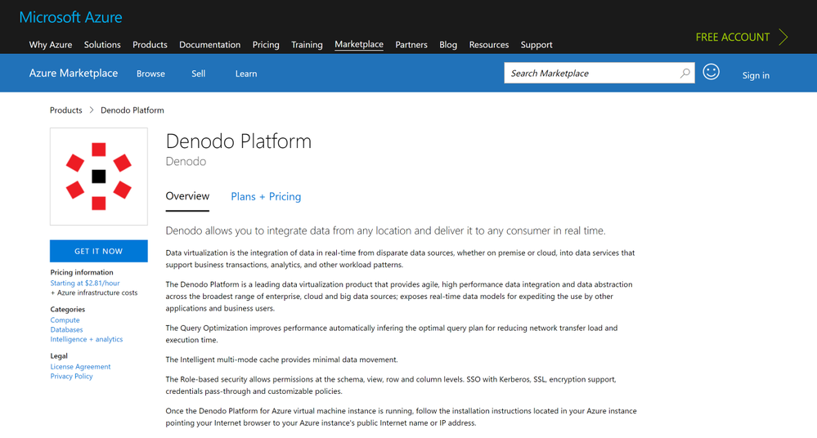817x438 pixels.
Task: Open the Privacy Policy link
Action: click(71, 376)
